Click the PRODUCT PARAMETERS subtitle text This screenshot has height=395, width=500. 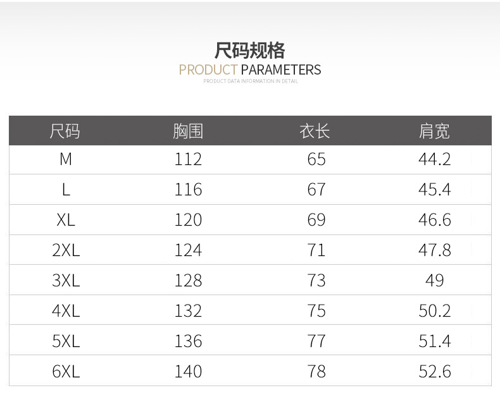250,70
